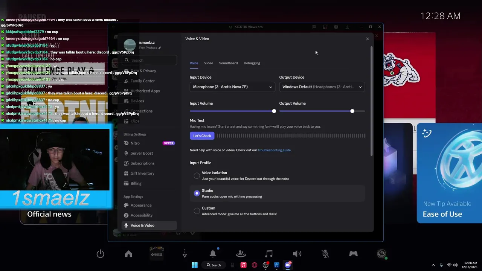
Task: Switch to the Debugging tab
Action: (252, 63)
